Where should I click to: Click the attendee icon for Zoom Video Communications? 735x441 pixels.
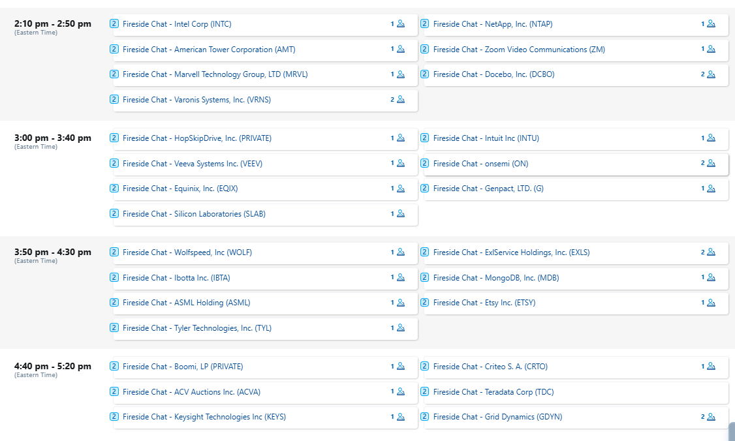coord(711,49)
